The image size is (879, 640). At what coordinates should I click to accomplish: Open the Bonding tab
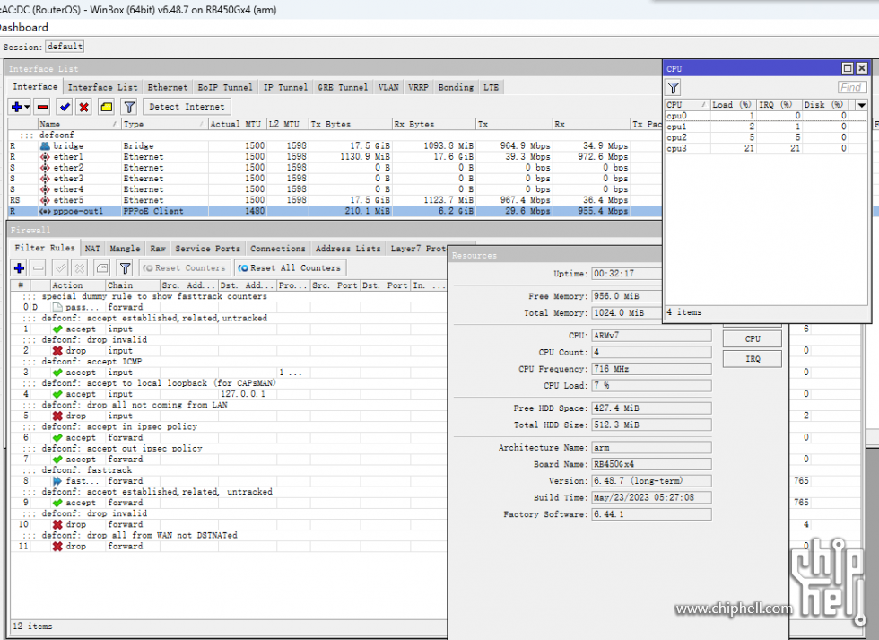(456, 87)
